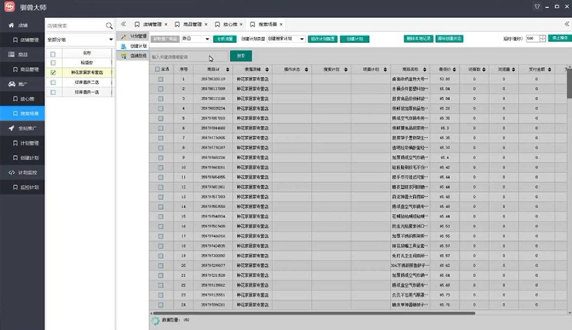Image resolution: width=572 pixels, height=330 pixels.
Task: Close the 放心推 tab
Action: 241,25
